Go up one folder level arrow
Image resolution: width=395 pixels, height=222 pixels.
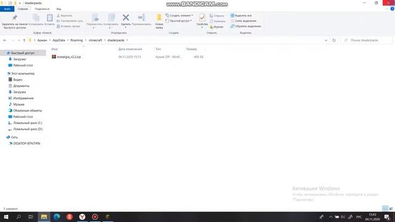(x=24, y=40)
